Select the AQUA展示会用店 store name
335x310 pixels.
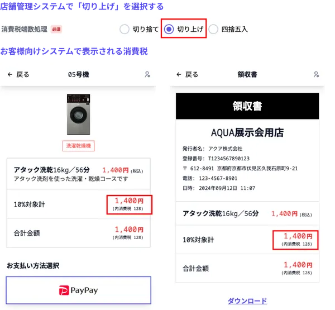[247, 132]
